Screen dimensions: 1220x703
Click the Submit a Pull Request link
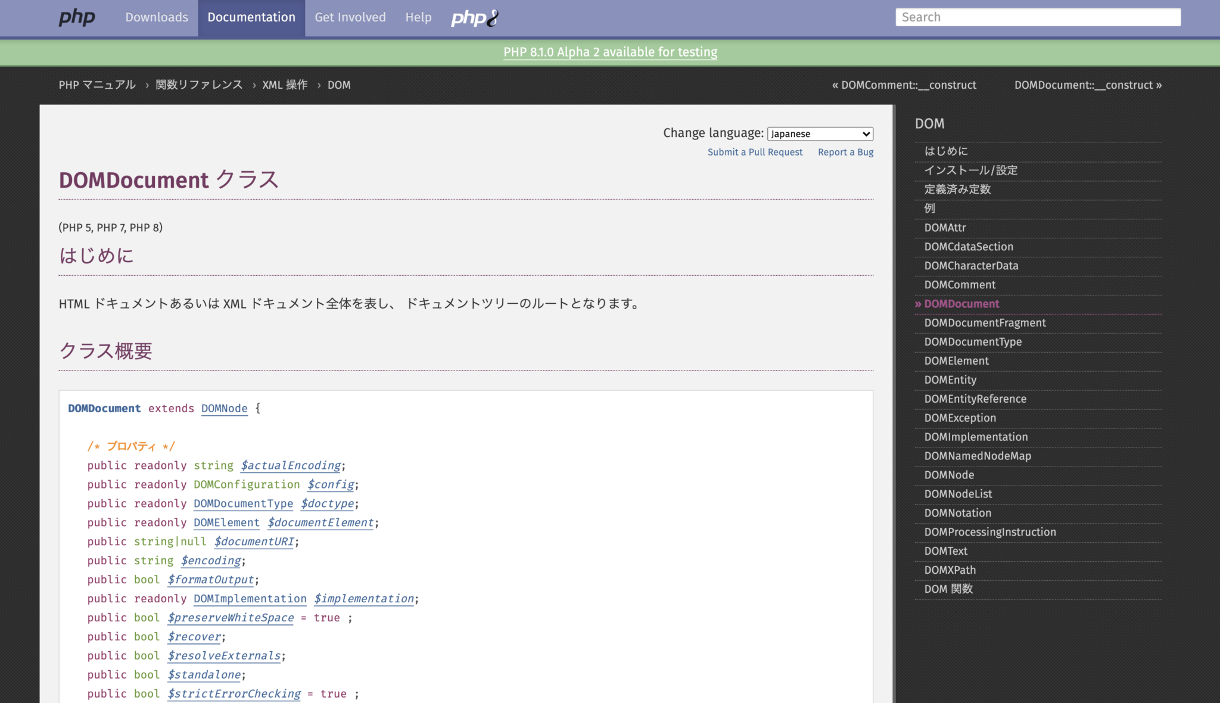[x=755, y=152]
